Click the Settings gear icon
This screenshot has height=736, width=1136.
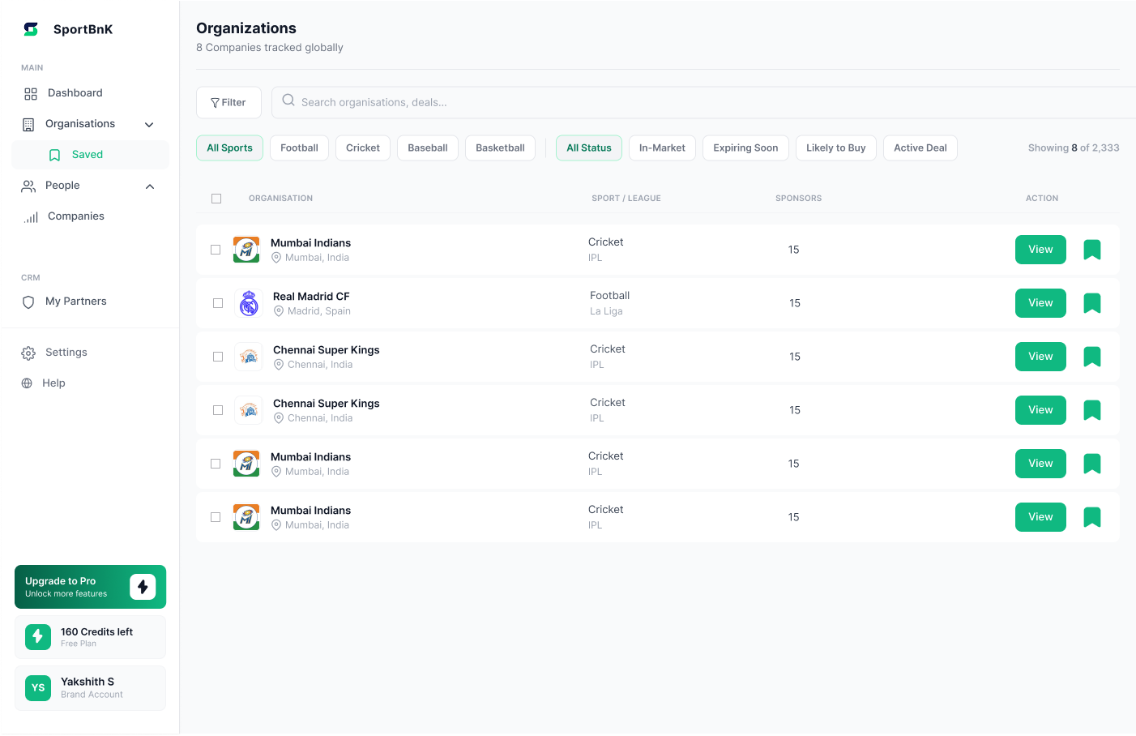click(28, 353)
